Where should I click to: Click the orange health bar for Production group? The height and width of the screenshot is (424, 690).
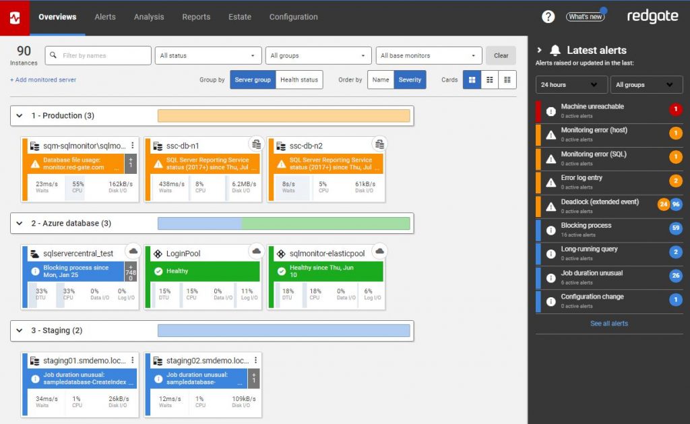coord(283,115)
